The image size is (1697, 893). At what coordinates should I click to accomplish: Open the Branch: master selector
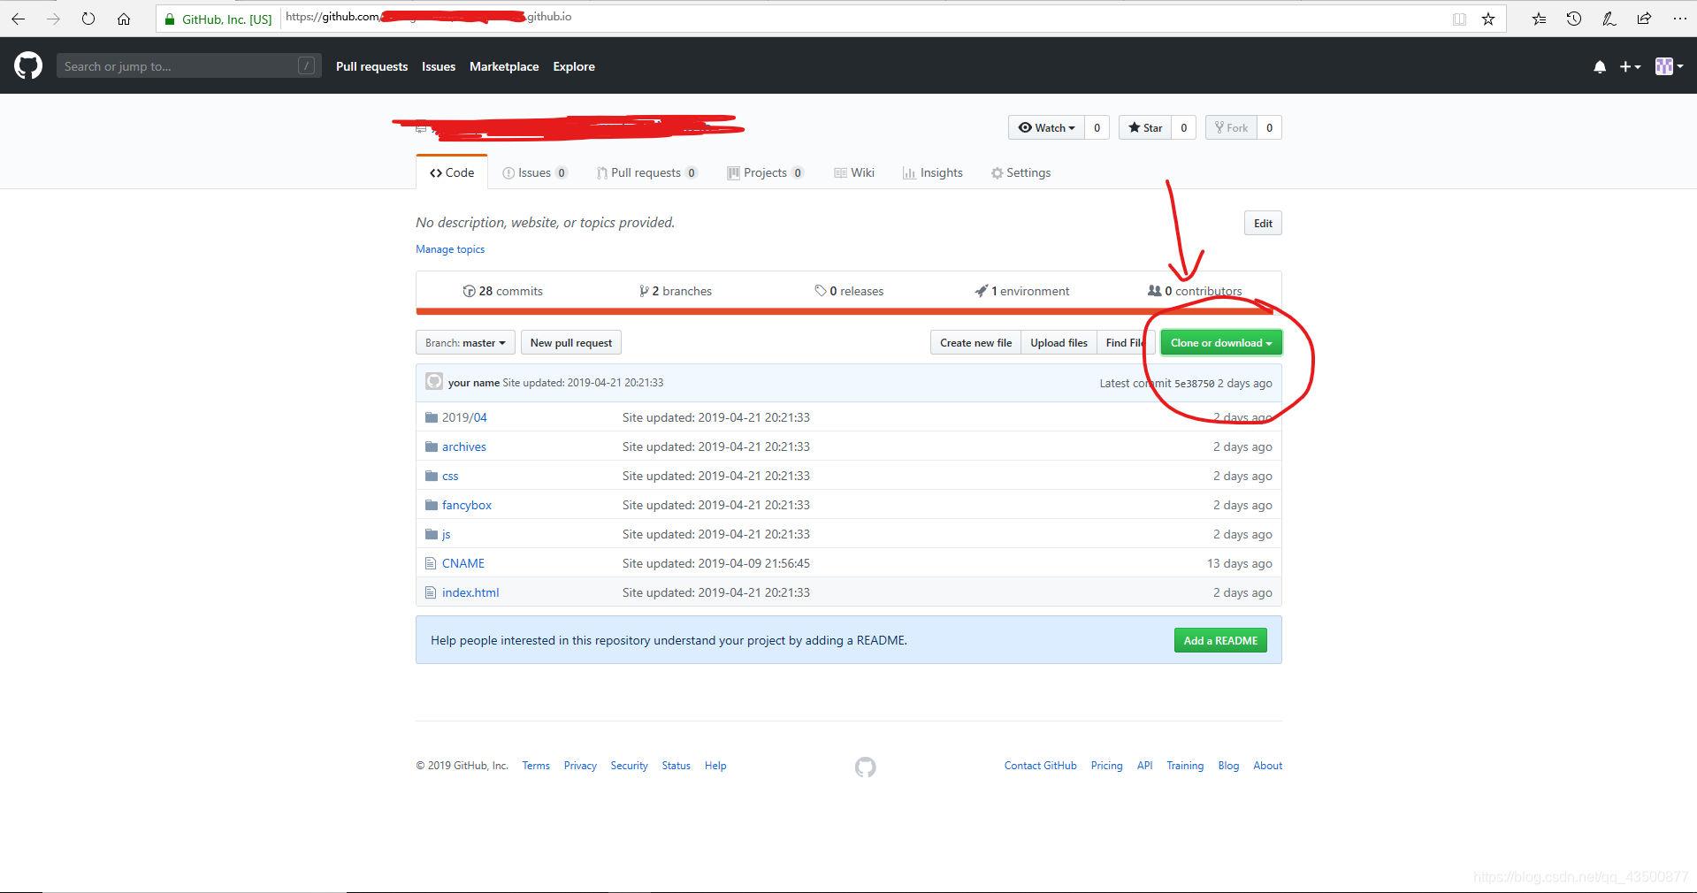pyautogui.click(x=465, y=343)
